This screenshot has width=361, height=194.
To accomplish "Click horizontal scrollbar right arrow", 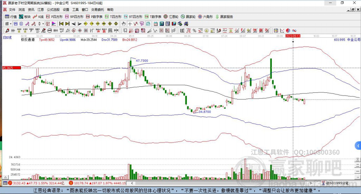I will [311, 183].
